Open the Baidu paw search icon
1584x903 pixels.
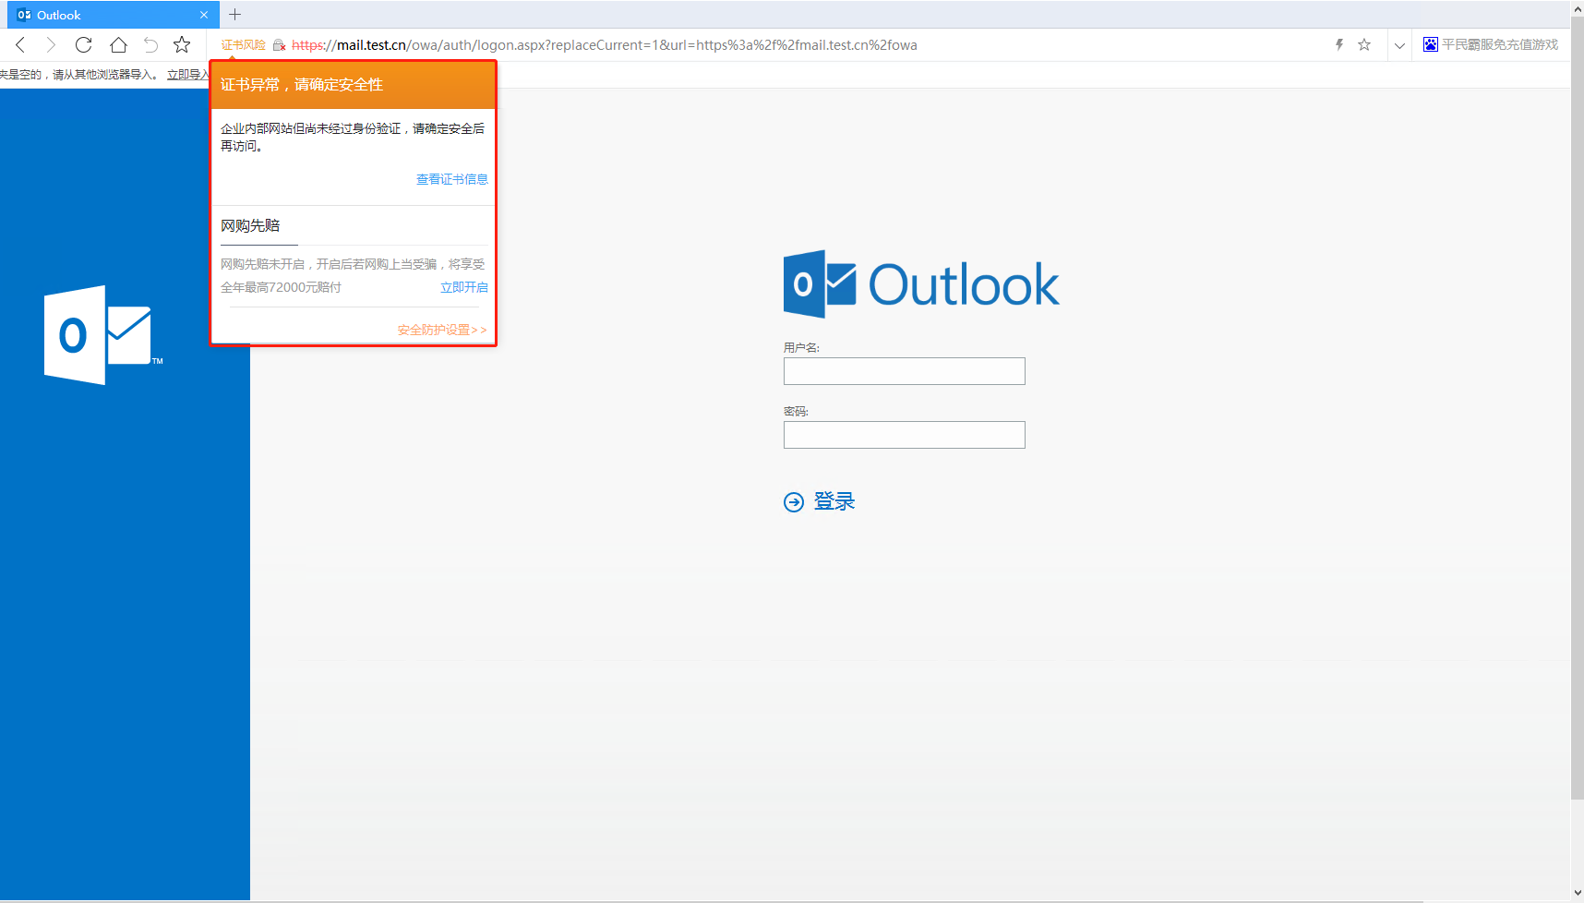pos(1431,44)
